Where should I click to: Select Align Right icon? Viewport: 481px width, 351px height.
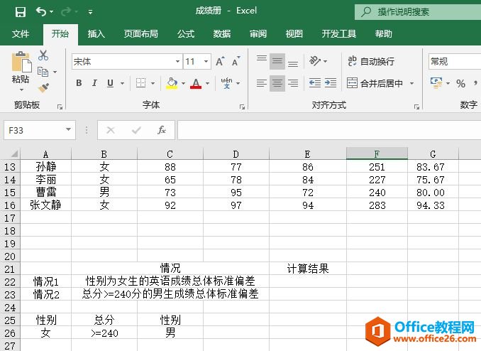pos(293,83)
